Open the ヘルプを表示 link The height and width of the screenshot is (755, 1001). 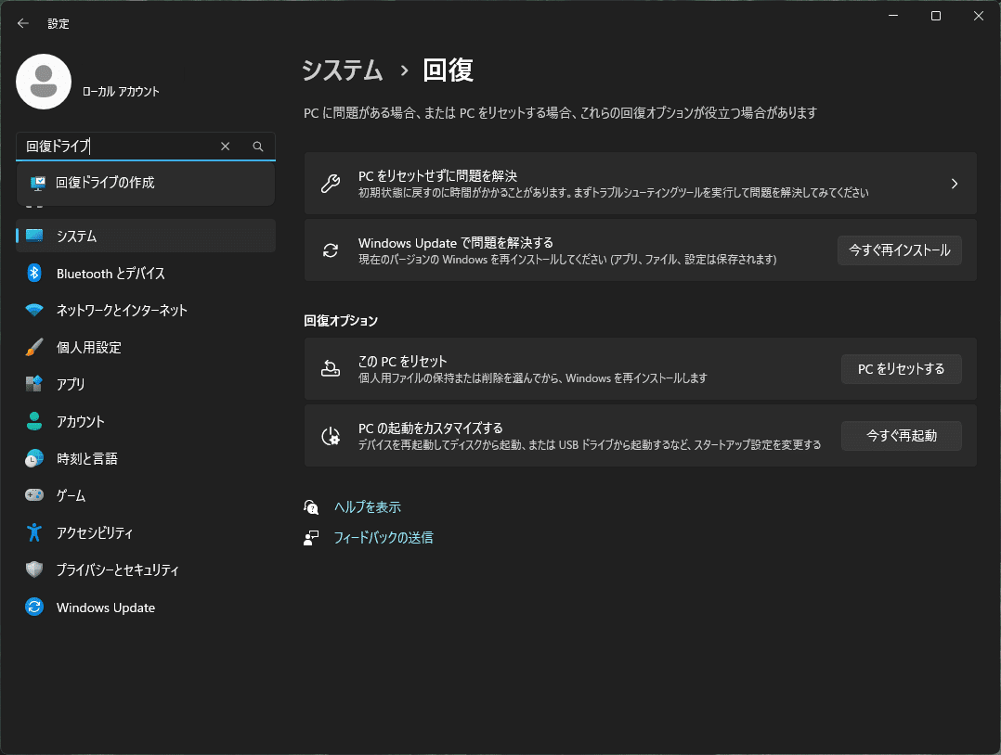point(368,507)
